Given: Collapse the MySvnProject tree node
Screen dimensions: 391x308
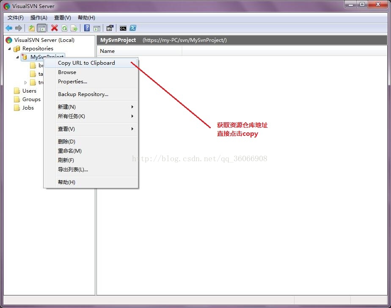Looking at the screenshot, I should [17, 57].
